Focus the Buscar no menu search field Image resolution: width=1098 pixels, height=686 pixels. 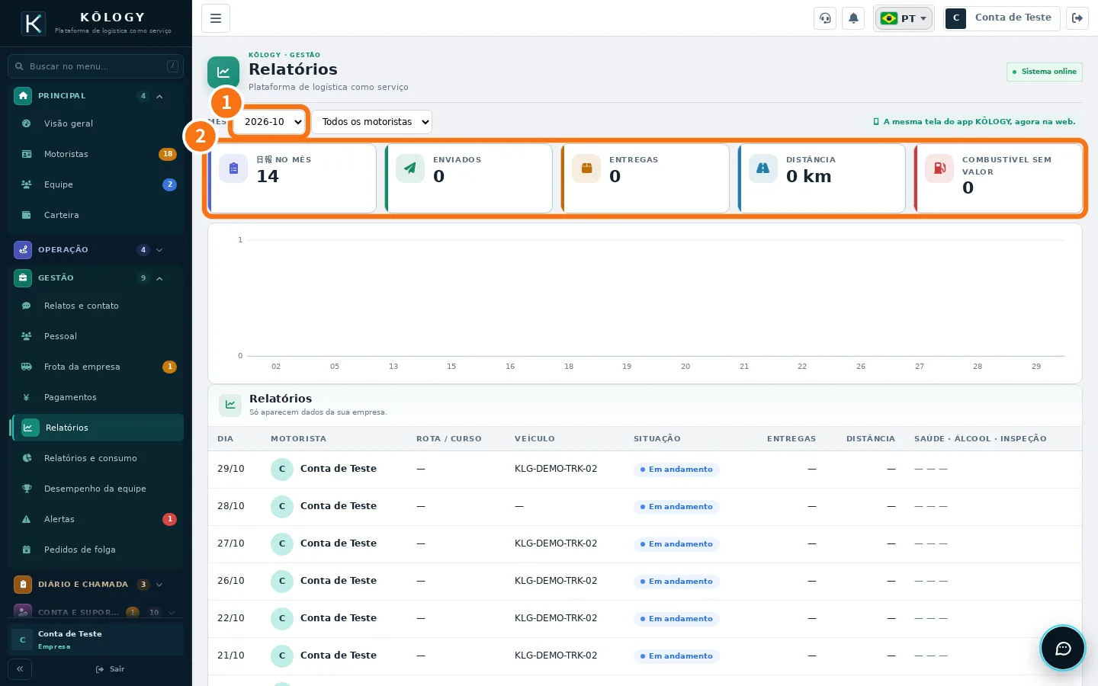[x=96, y=66]
